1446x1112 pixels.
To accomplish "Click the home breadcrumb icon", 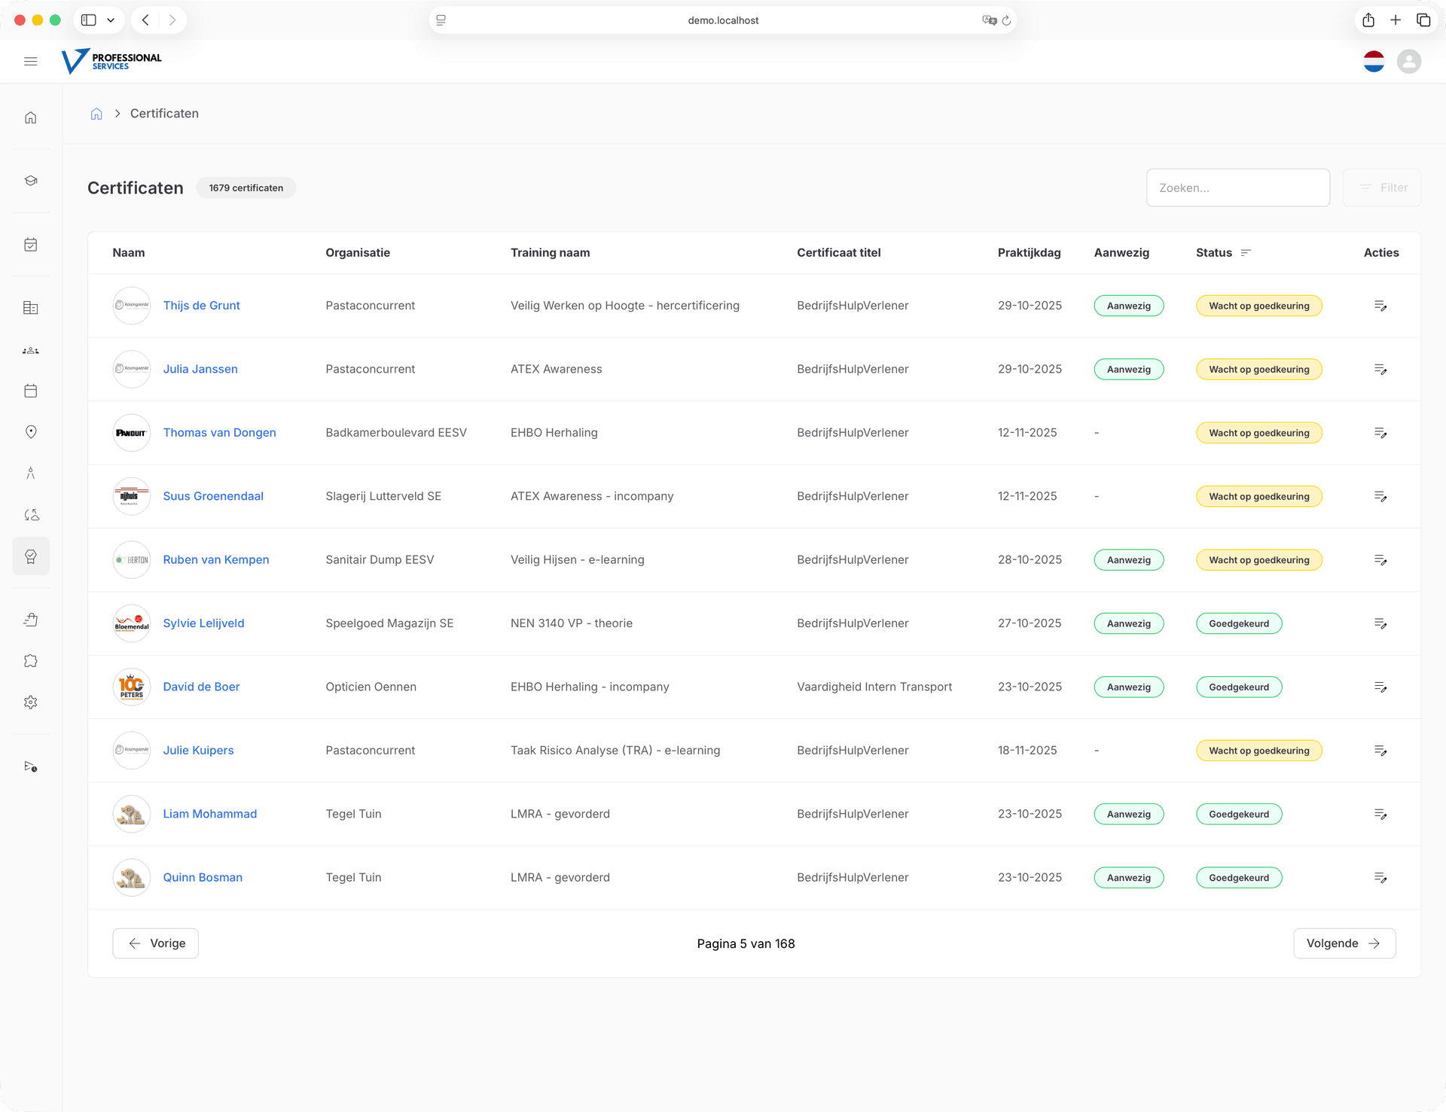I will pos(96,114).
